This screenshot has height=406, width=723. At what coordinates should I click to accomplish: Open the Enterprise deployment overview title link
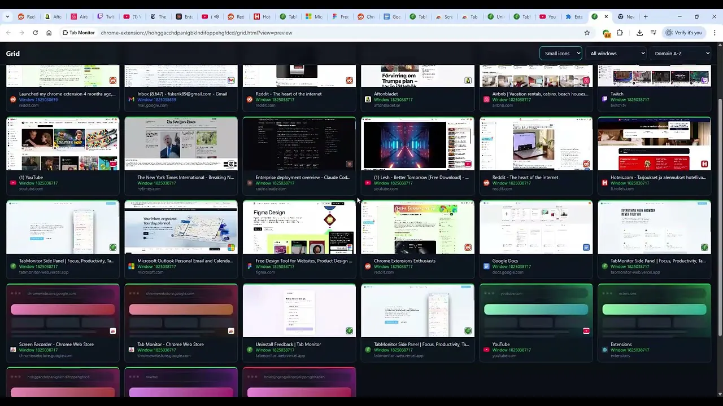click(x=303, y=178)
